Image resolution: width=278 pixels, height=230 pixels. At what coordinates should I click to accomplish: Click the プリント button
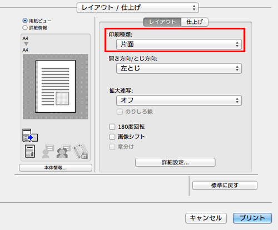click(x=252, y=218)
